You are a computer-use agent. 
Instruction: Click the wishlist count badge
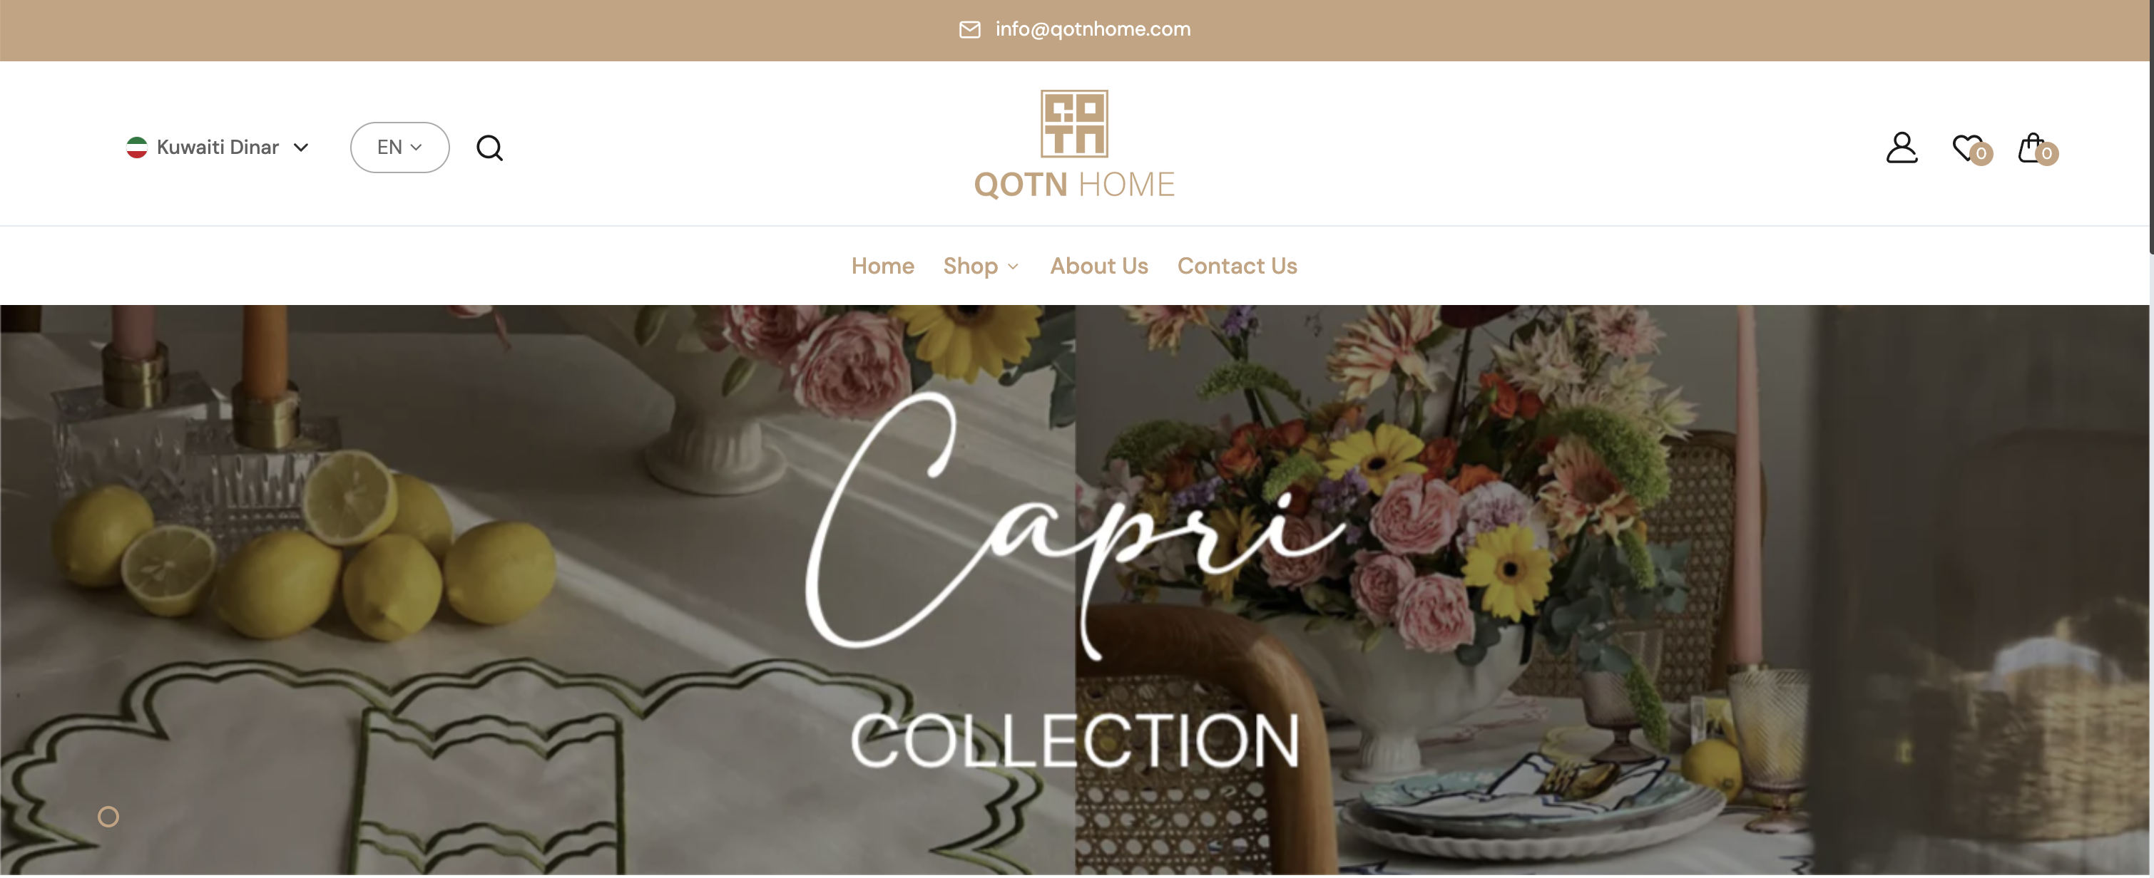[1980, 154]
